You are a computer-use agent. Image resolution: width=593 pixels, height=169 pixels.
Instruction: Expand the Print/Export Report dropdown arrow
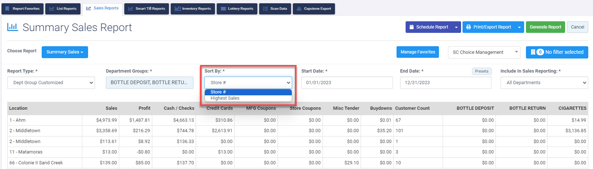[x=519, y=27]
